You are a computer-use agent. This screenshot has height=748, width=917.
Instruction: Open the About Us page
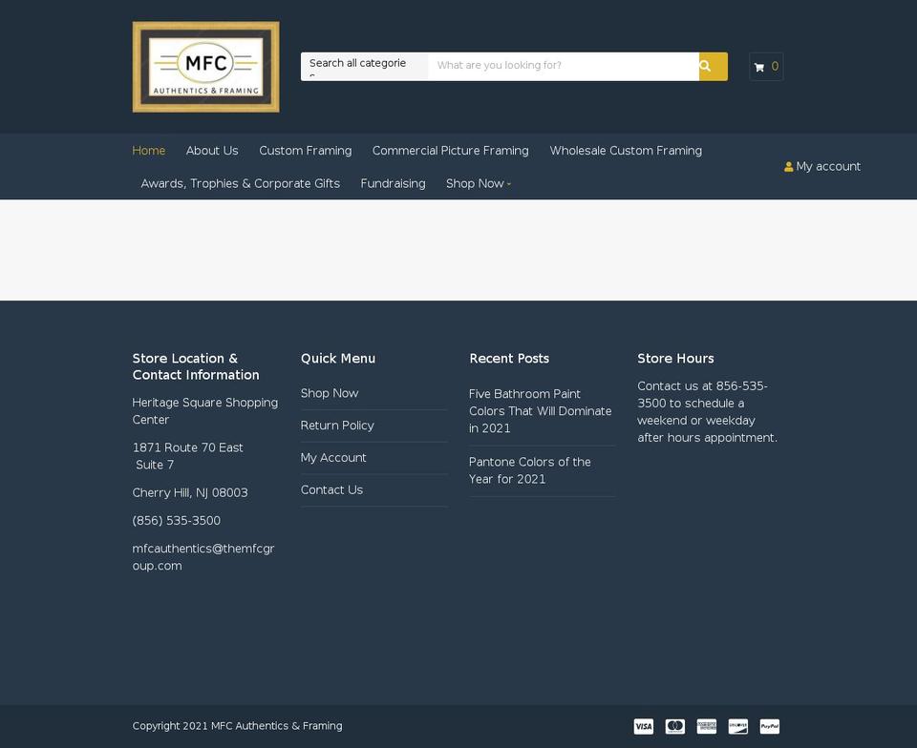212,151
